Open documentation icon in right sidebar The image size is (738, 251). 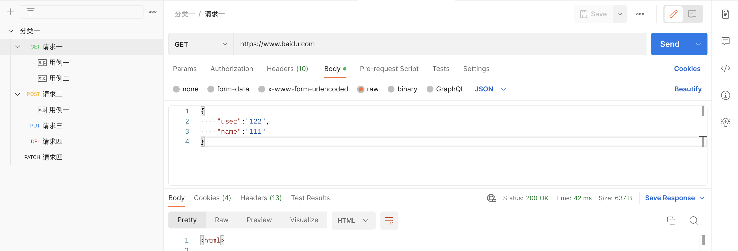click(725, 14)
